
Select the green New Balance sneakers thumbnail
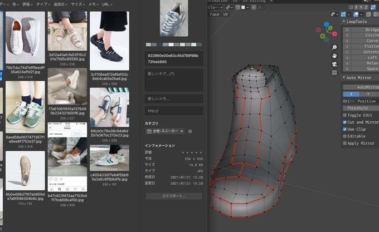[25, 107]
